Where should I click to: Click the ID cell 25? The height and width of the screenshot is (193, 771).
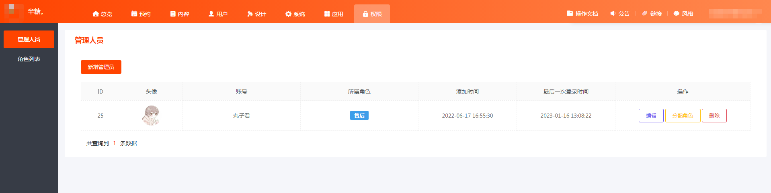[x=100, y=116]
